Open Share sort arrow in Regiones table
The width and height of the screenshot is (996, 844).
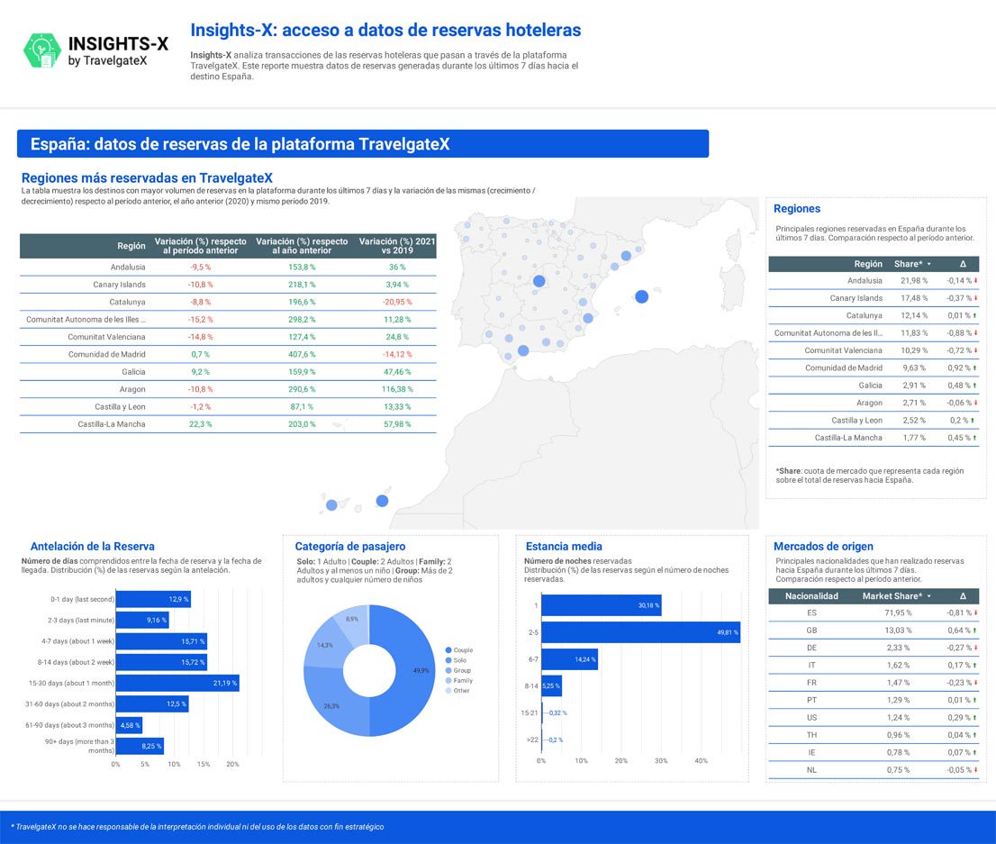[928, 265]
